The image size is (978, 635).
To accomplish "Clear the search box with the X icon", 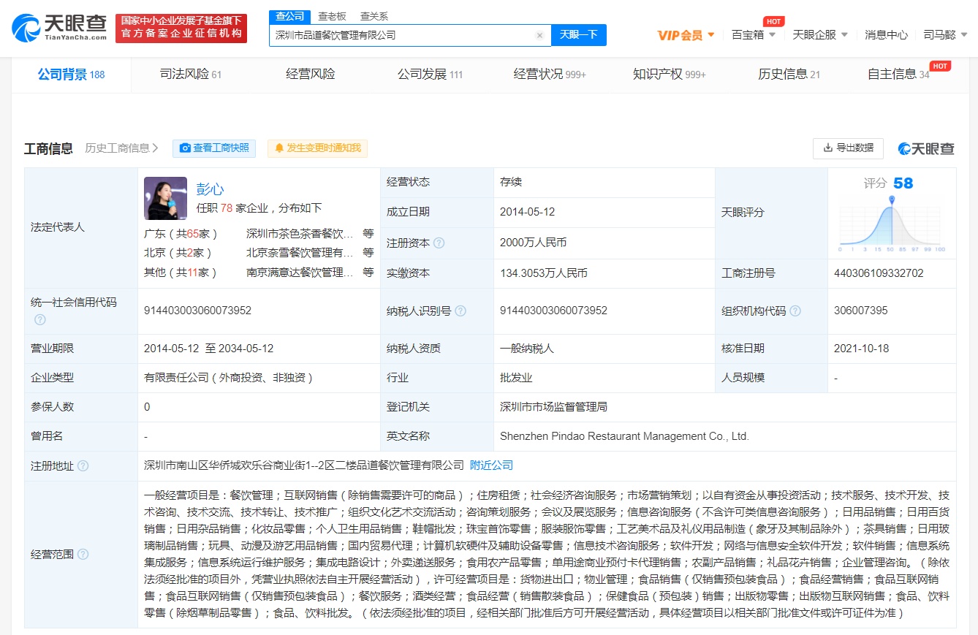I will (x=539, y=35).
